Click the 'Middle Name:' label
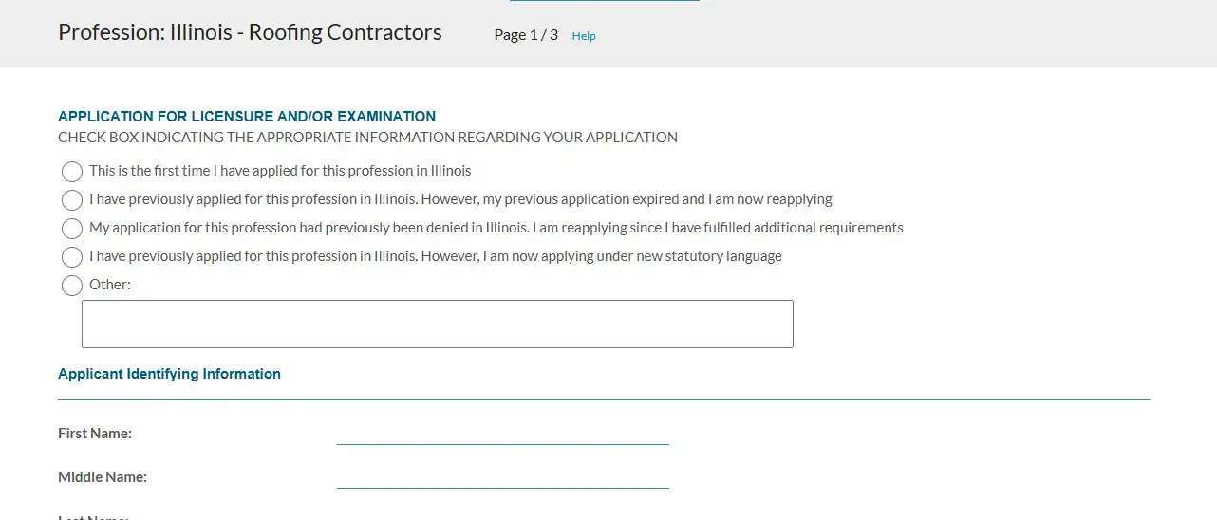The height and width of the screenshot is (520, 1217). (103, 477)
